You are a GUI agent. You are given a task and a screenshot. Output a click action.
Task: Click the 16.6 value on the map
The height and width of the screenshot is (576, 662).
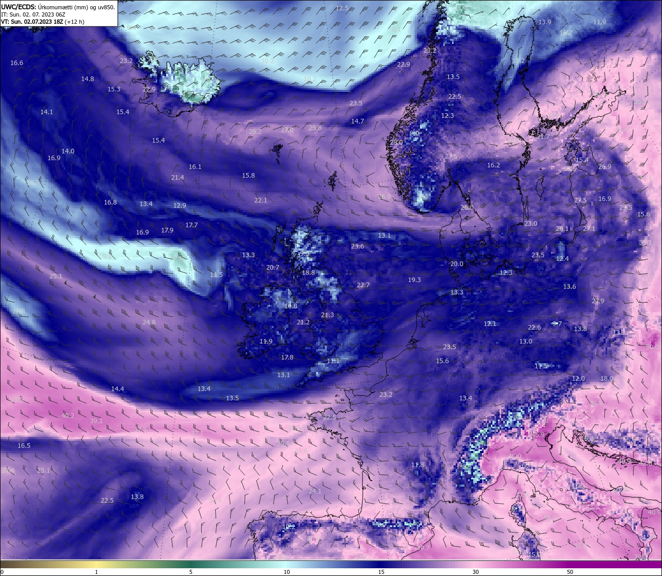[17, 63]
